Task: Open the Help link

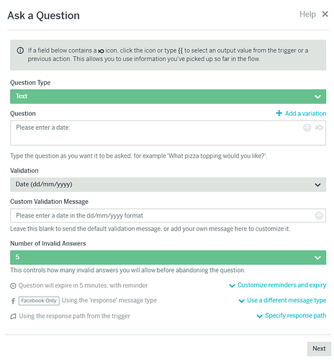Action: 307,14
